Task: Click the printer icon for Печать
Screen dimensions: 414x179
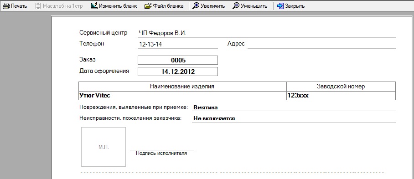Action: (x=6, y=6)
